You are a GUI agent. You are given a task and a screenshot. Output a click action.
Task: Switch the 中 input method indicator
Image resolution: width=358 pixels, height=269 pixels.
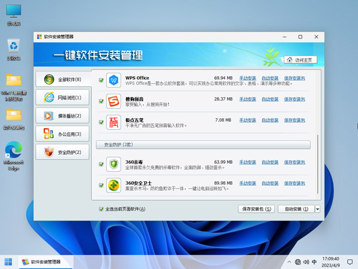coord(314,262)
